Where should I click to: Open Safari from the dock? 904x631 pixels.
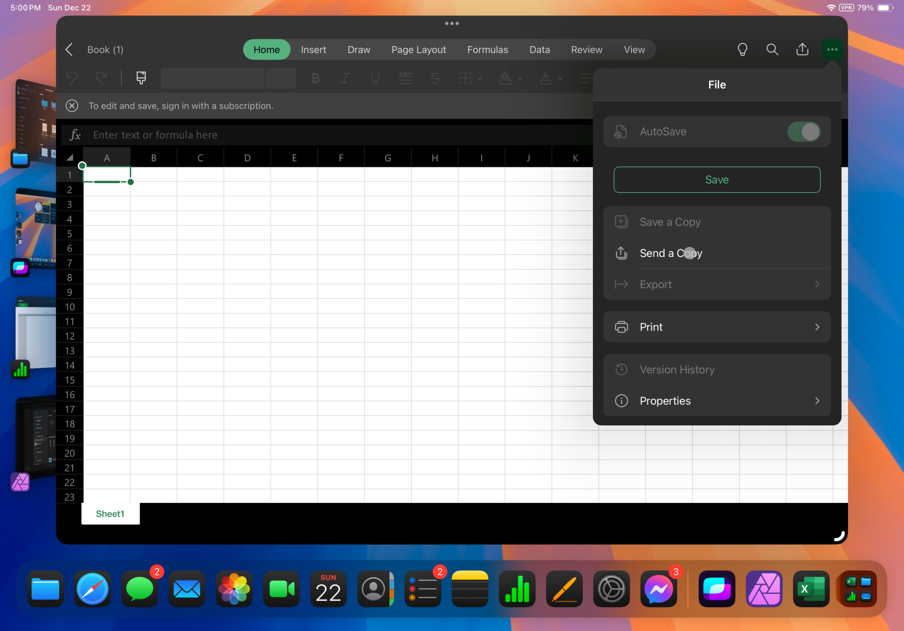pos(92,589)
